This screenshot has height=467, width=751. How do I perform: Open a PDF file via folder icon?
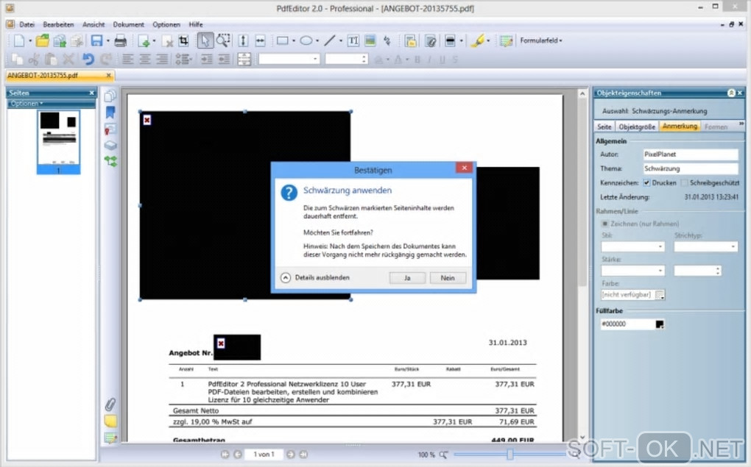42,40
